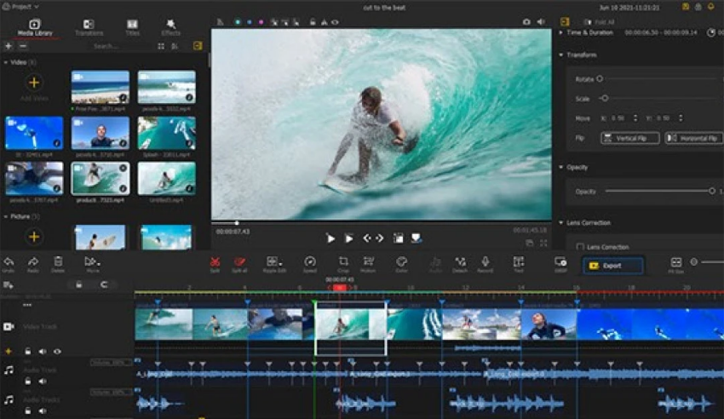724x419 pixels.
Task: Click the Undo arrow icon
Action: [9, 262]
